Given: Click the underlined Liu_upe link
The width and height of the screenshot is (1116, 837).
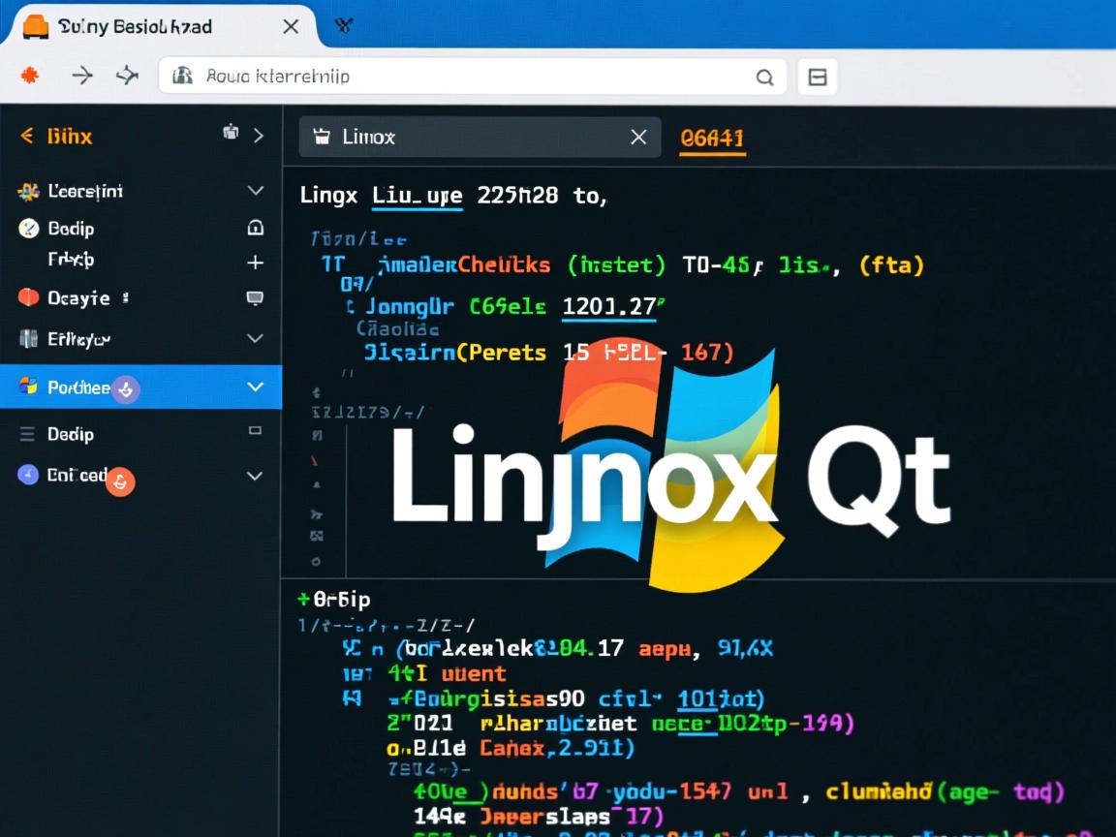Looking at the screenshot, I should 417,195.
